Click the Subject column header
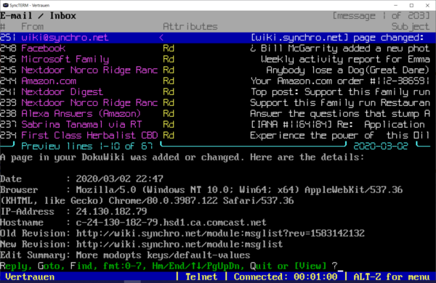 (411, 27)
